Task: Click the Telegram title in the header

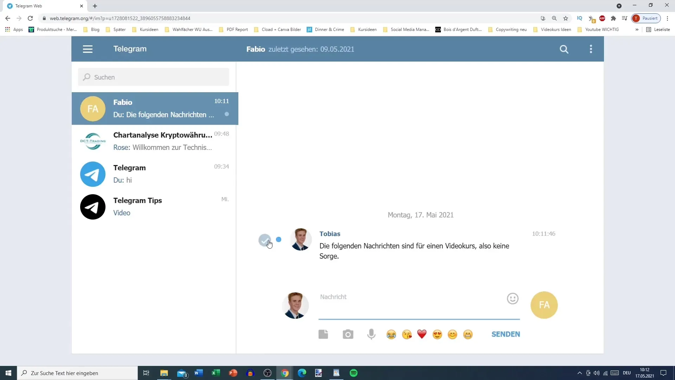Action: (x=130, y=49)
